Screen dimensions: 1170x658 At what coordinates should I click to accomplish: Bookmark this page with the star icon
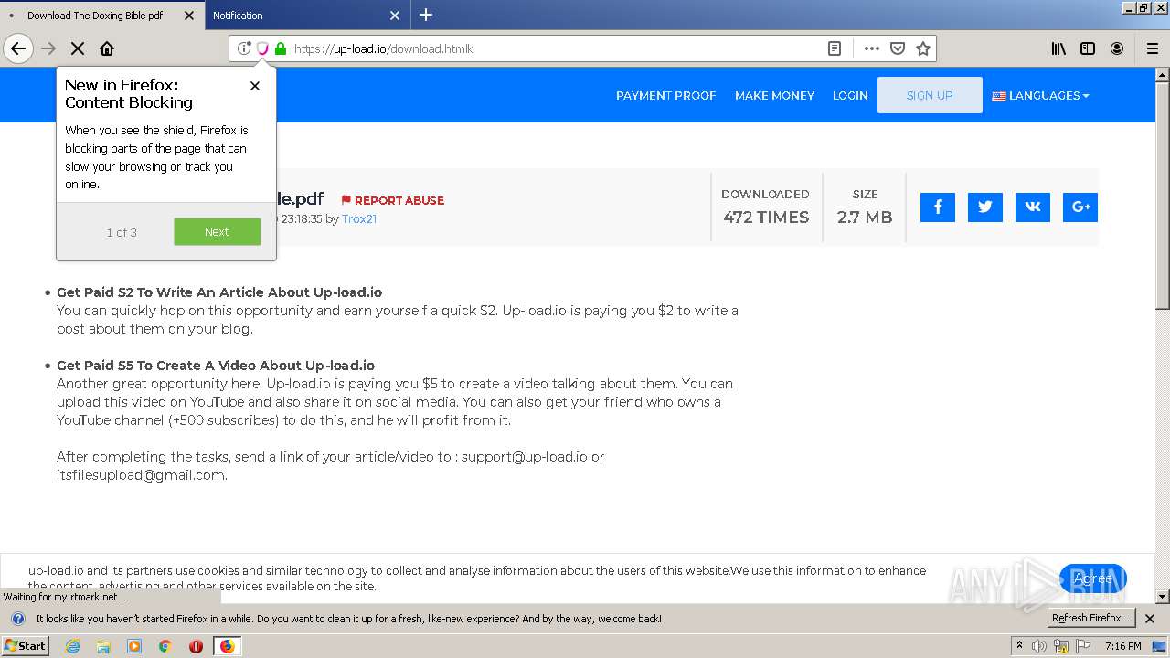pyautogui.click(x=923, y=48)
